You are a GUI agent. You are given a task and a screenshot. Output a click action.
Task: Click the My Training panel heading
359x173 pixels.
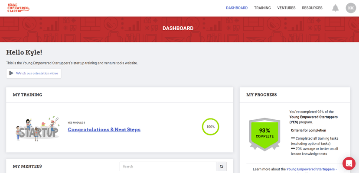(x=27, y=95)
